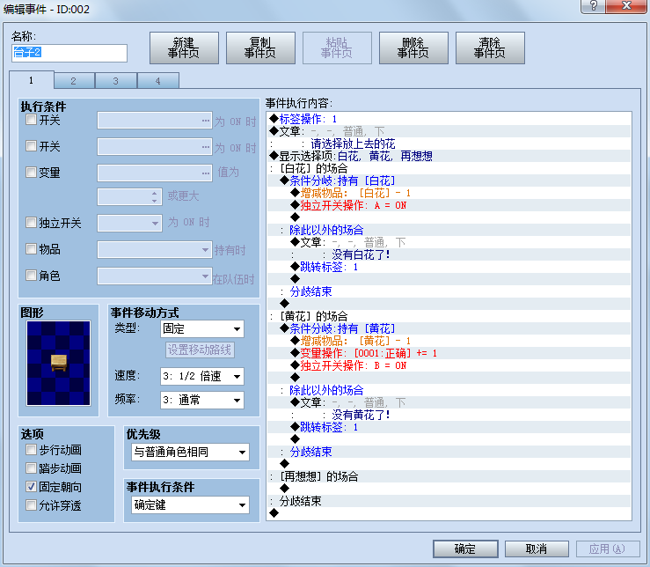Image resolution: width=650 pixels, height=567 pixels.
Task: Click the 复制事件页 button
Action: coord(260,48)
